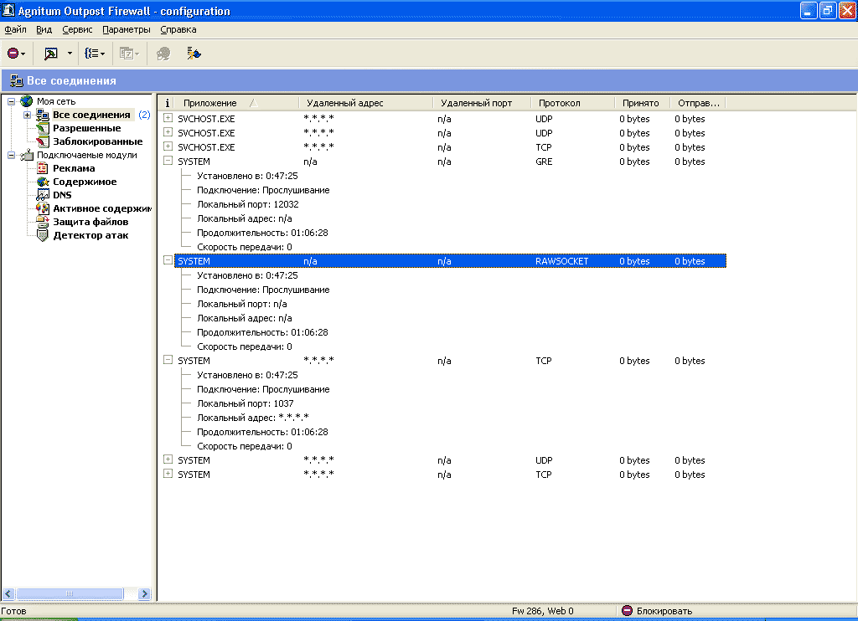
Task: Open the Вид menu
Action: click(x=44, y=29)
